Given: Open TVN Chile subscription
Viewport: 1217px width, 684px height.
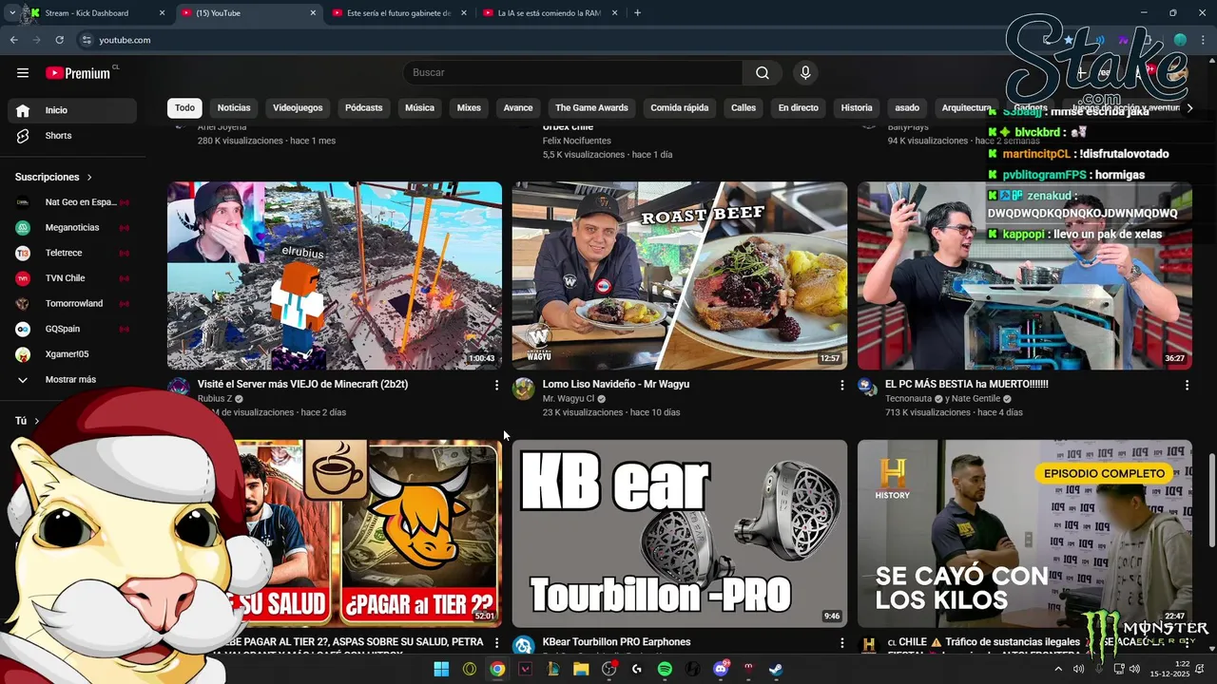Looking at the screenshot, I should pyautogui.click(x=72, y=278).
